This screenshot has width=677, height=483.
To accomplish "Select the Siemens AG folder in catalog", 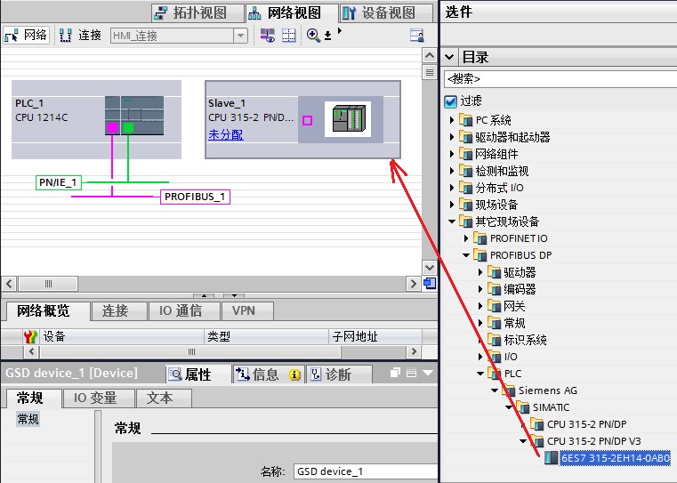I will [x=547, y=390].
